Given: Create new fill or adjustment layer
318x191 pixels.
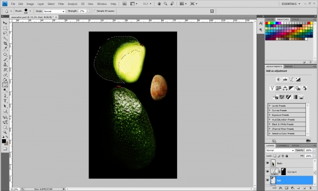Looking at the screenshot, I should click(x=293, y=188).
